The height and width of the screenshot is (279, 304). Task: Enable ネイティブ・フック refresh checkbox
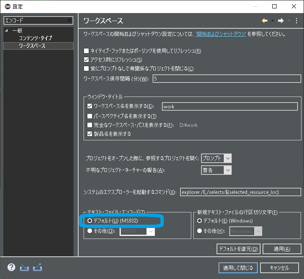(86, 51)
